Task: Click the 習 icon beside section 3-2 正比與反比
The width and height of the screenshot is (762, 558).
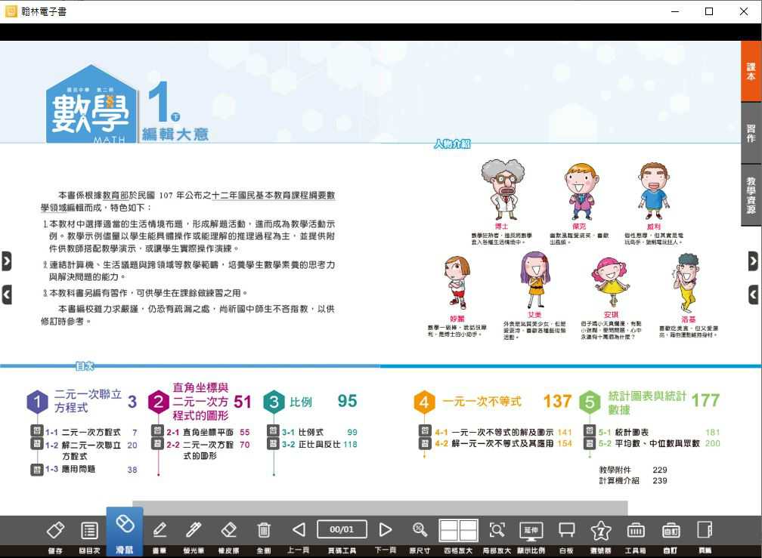Action: (273, 443)
